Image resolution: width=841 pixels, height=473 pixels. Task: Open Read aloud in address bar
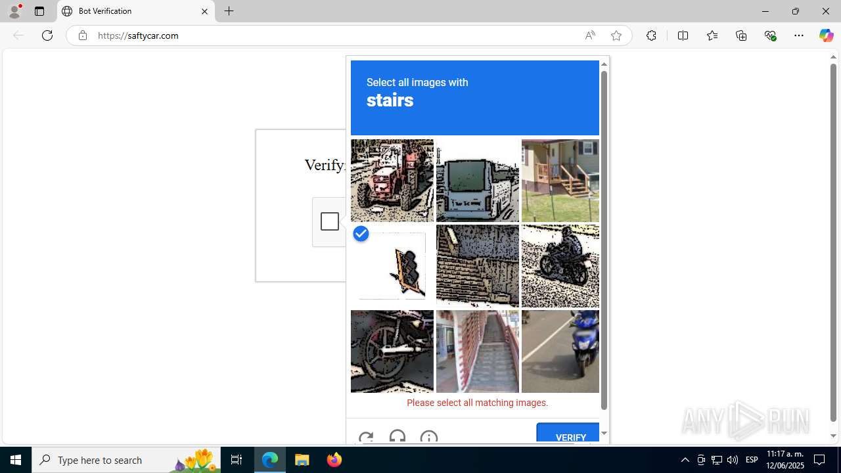(x=590, y=35)
